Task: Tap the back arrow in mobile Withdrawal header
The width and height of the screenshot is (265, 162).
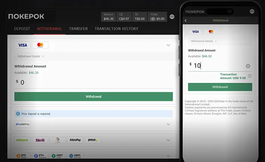Action: tap(186, 20)
